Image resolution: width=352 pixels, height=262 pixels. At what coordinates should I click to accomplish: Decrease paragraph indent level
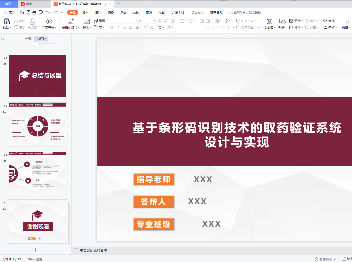click(x=202, y=21)
